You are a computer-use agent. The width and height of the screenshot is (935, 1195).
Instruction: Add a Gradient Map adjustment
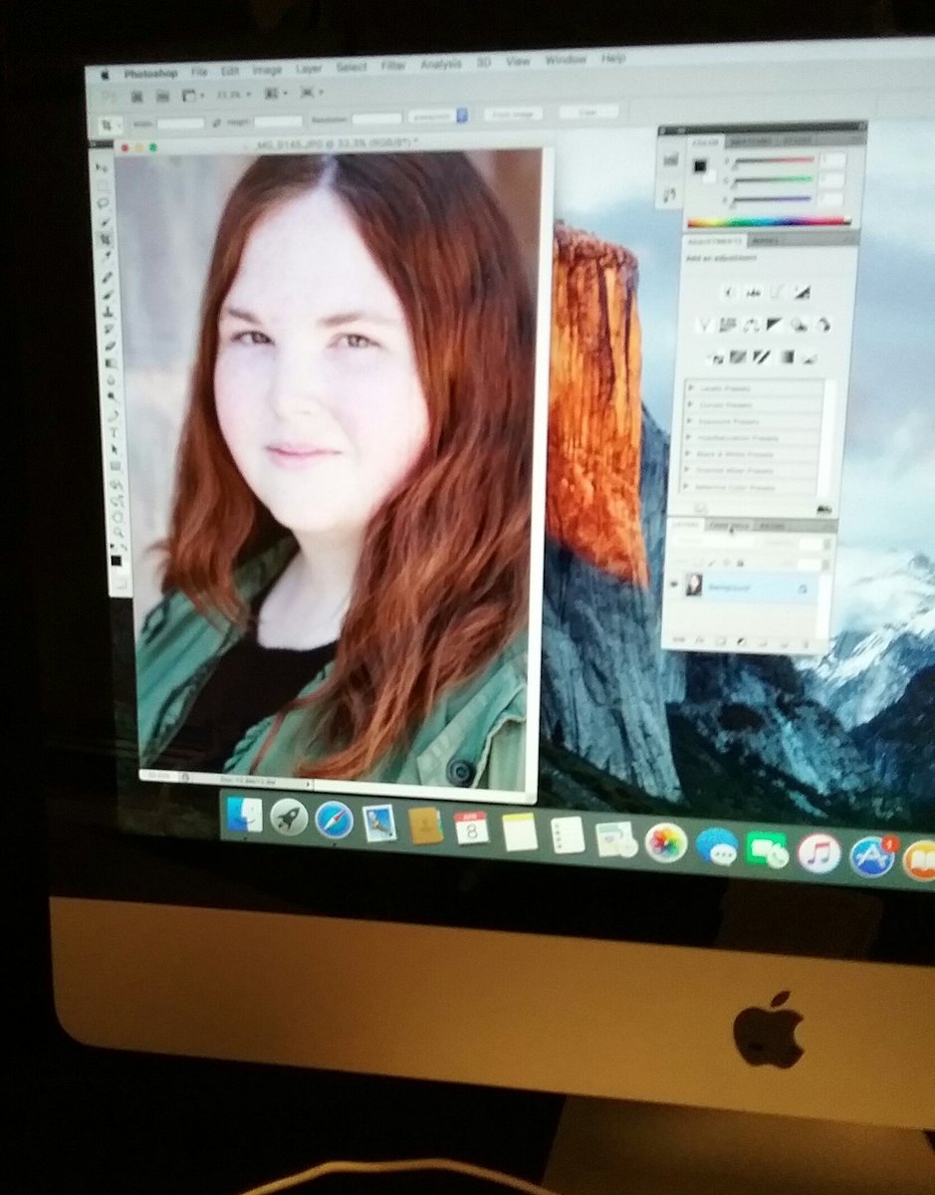tap(787, 357)
